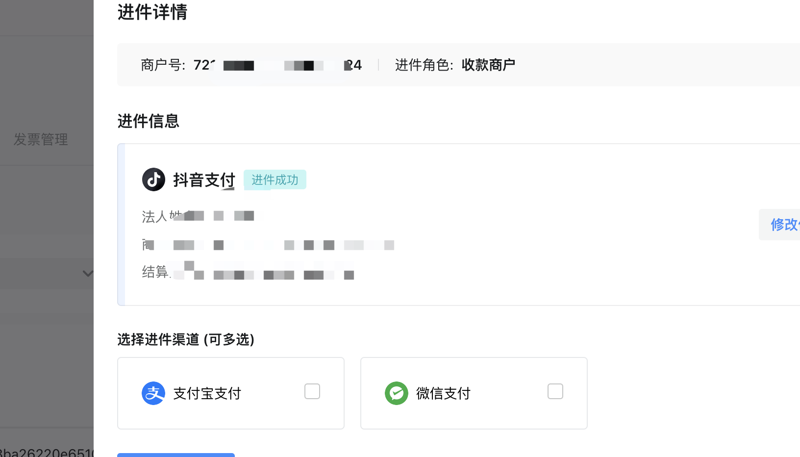Image resolution: width=800 pixels, height=457 pixels.
Task: Expand the sidebar chevron arrow
Action: [x=88, y=274]
